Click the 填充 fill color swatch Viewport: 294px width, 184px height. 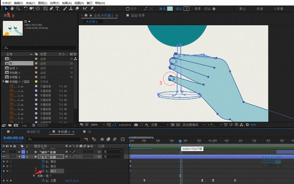point(170,9)
